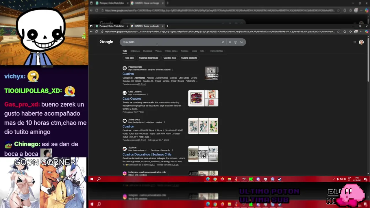Reload the Google search page
This screenshot has height=208, width=370.
click(97, 31)
